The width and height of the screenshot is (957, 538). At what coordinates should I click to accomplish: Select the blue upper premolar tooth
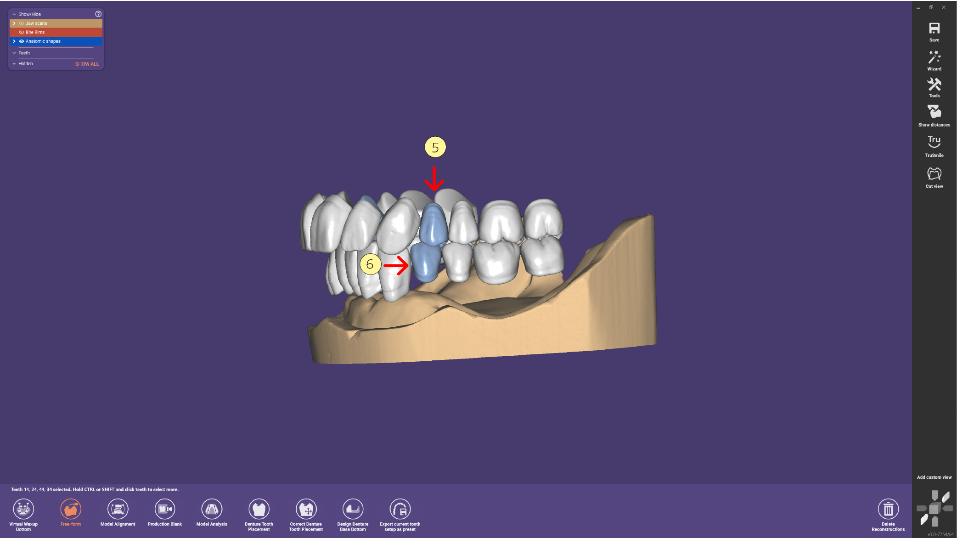tap(433, 224)
